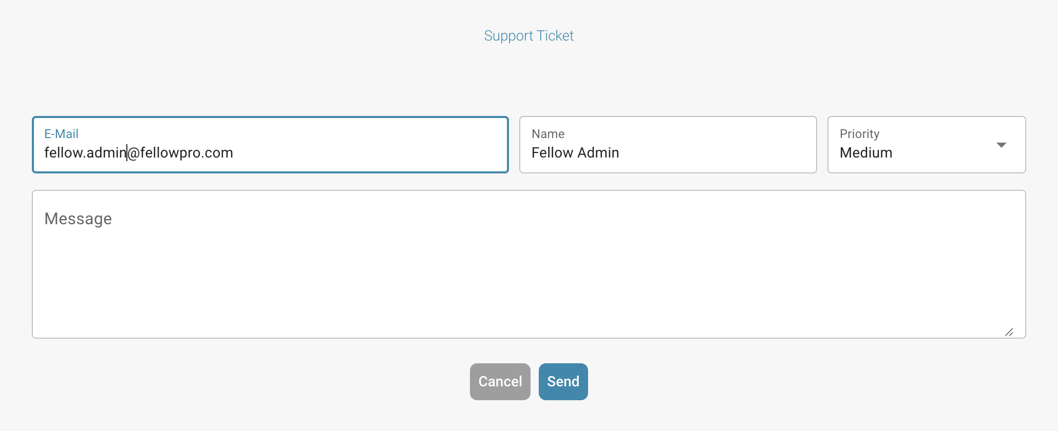Click the Priority field label
The image size is (1058, 431).
(x=859, y=134)
